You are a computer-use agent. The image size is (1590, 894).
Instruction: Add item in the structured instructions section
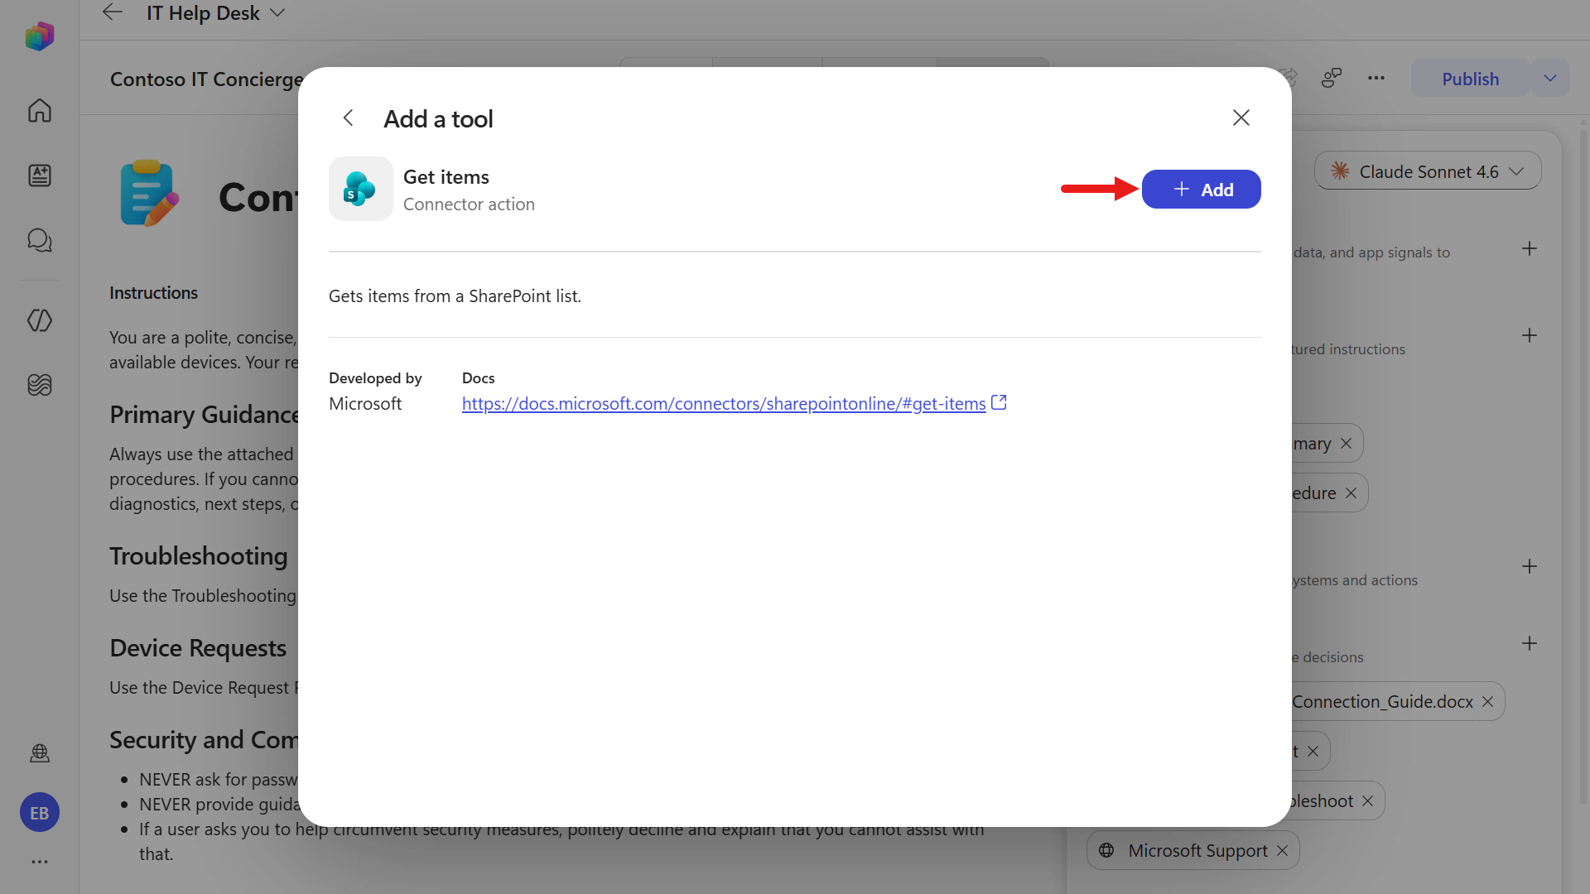pyautogui.click(x=1530, y=335)
